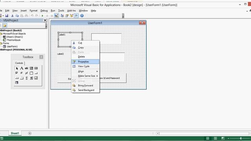This screenshot has height=141, width=251.
Task: Open the Properties Window toolbar icon
Action: (x=67, y=16)
